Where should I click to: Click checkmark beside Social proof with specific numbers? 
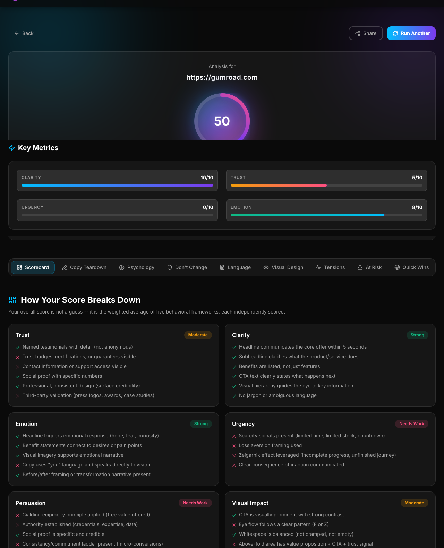(x=18, y=377)
